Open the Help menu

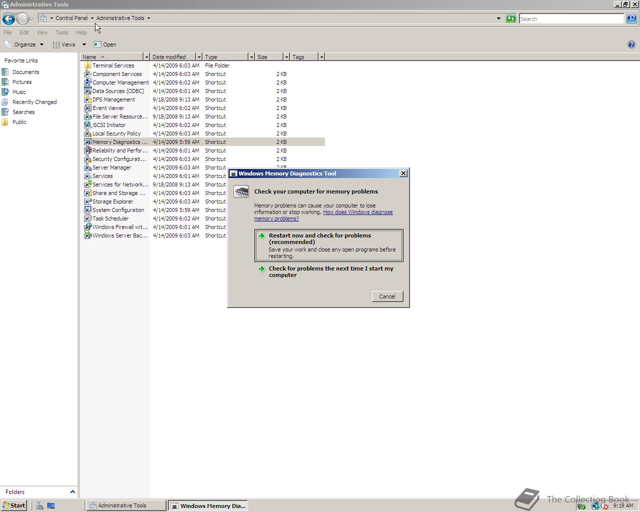[x=81, y=32]
